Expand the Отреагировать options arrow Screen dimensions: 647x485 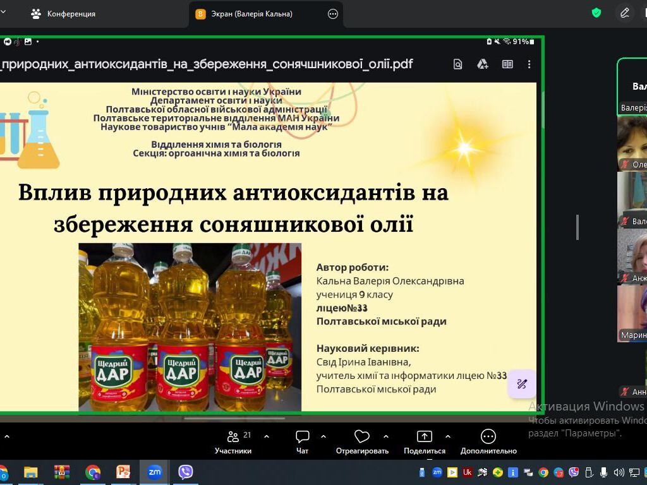(x=386, y=436)
